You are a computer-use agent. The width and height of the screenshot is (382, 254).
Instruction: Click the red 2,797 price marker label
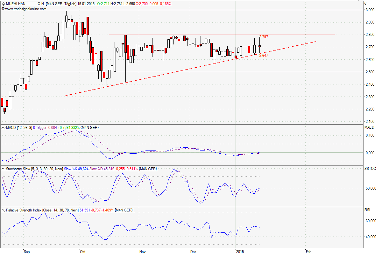pos(264,37)
